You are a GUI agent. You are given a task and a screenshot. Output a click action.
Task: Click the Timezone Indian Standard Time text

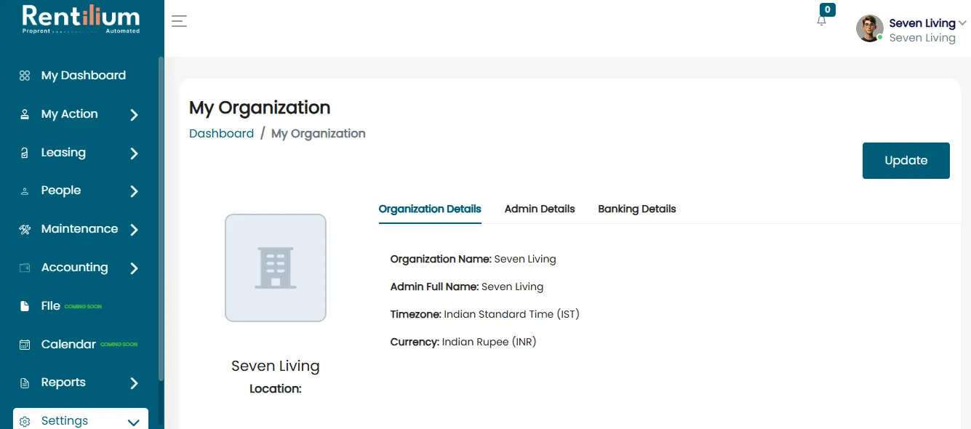point(485,314)
